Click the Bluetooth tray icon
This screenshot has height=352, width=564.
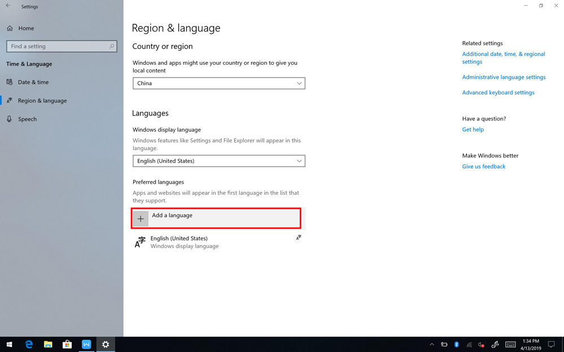tap(456, 344)
